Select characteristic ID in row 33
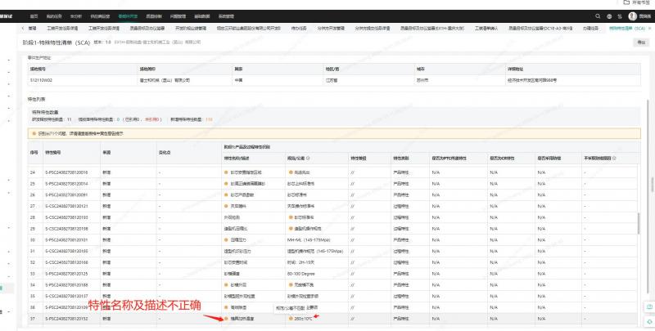 click(x=66, y=274)
